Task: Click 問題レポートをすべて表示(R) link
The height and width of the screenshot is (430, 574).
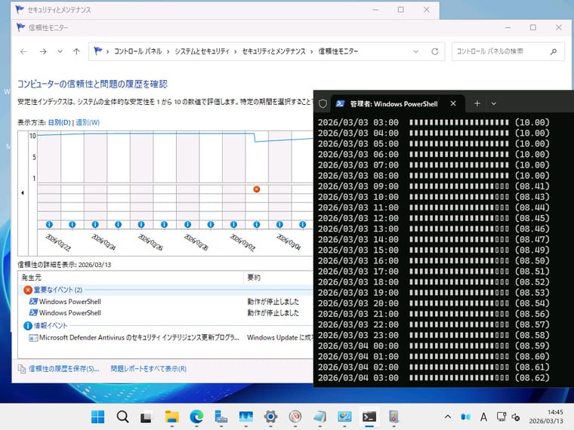Action: [x=149, y=369]
